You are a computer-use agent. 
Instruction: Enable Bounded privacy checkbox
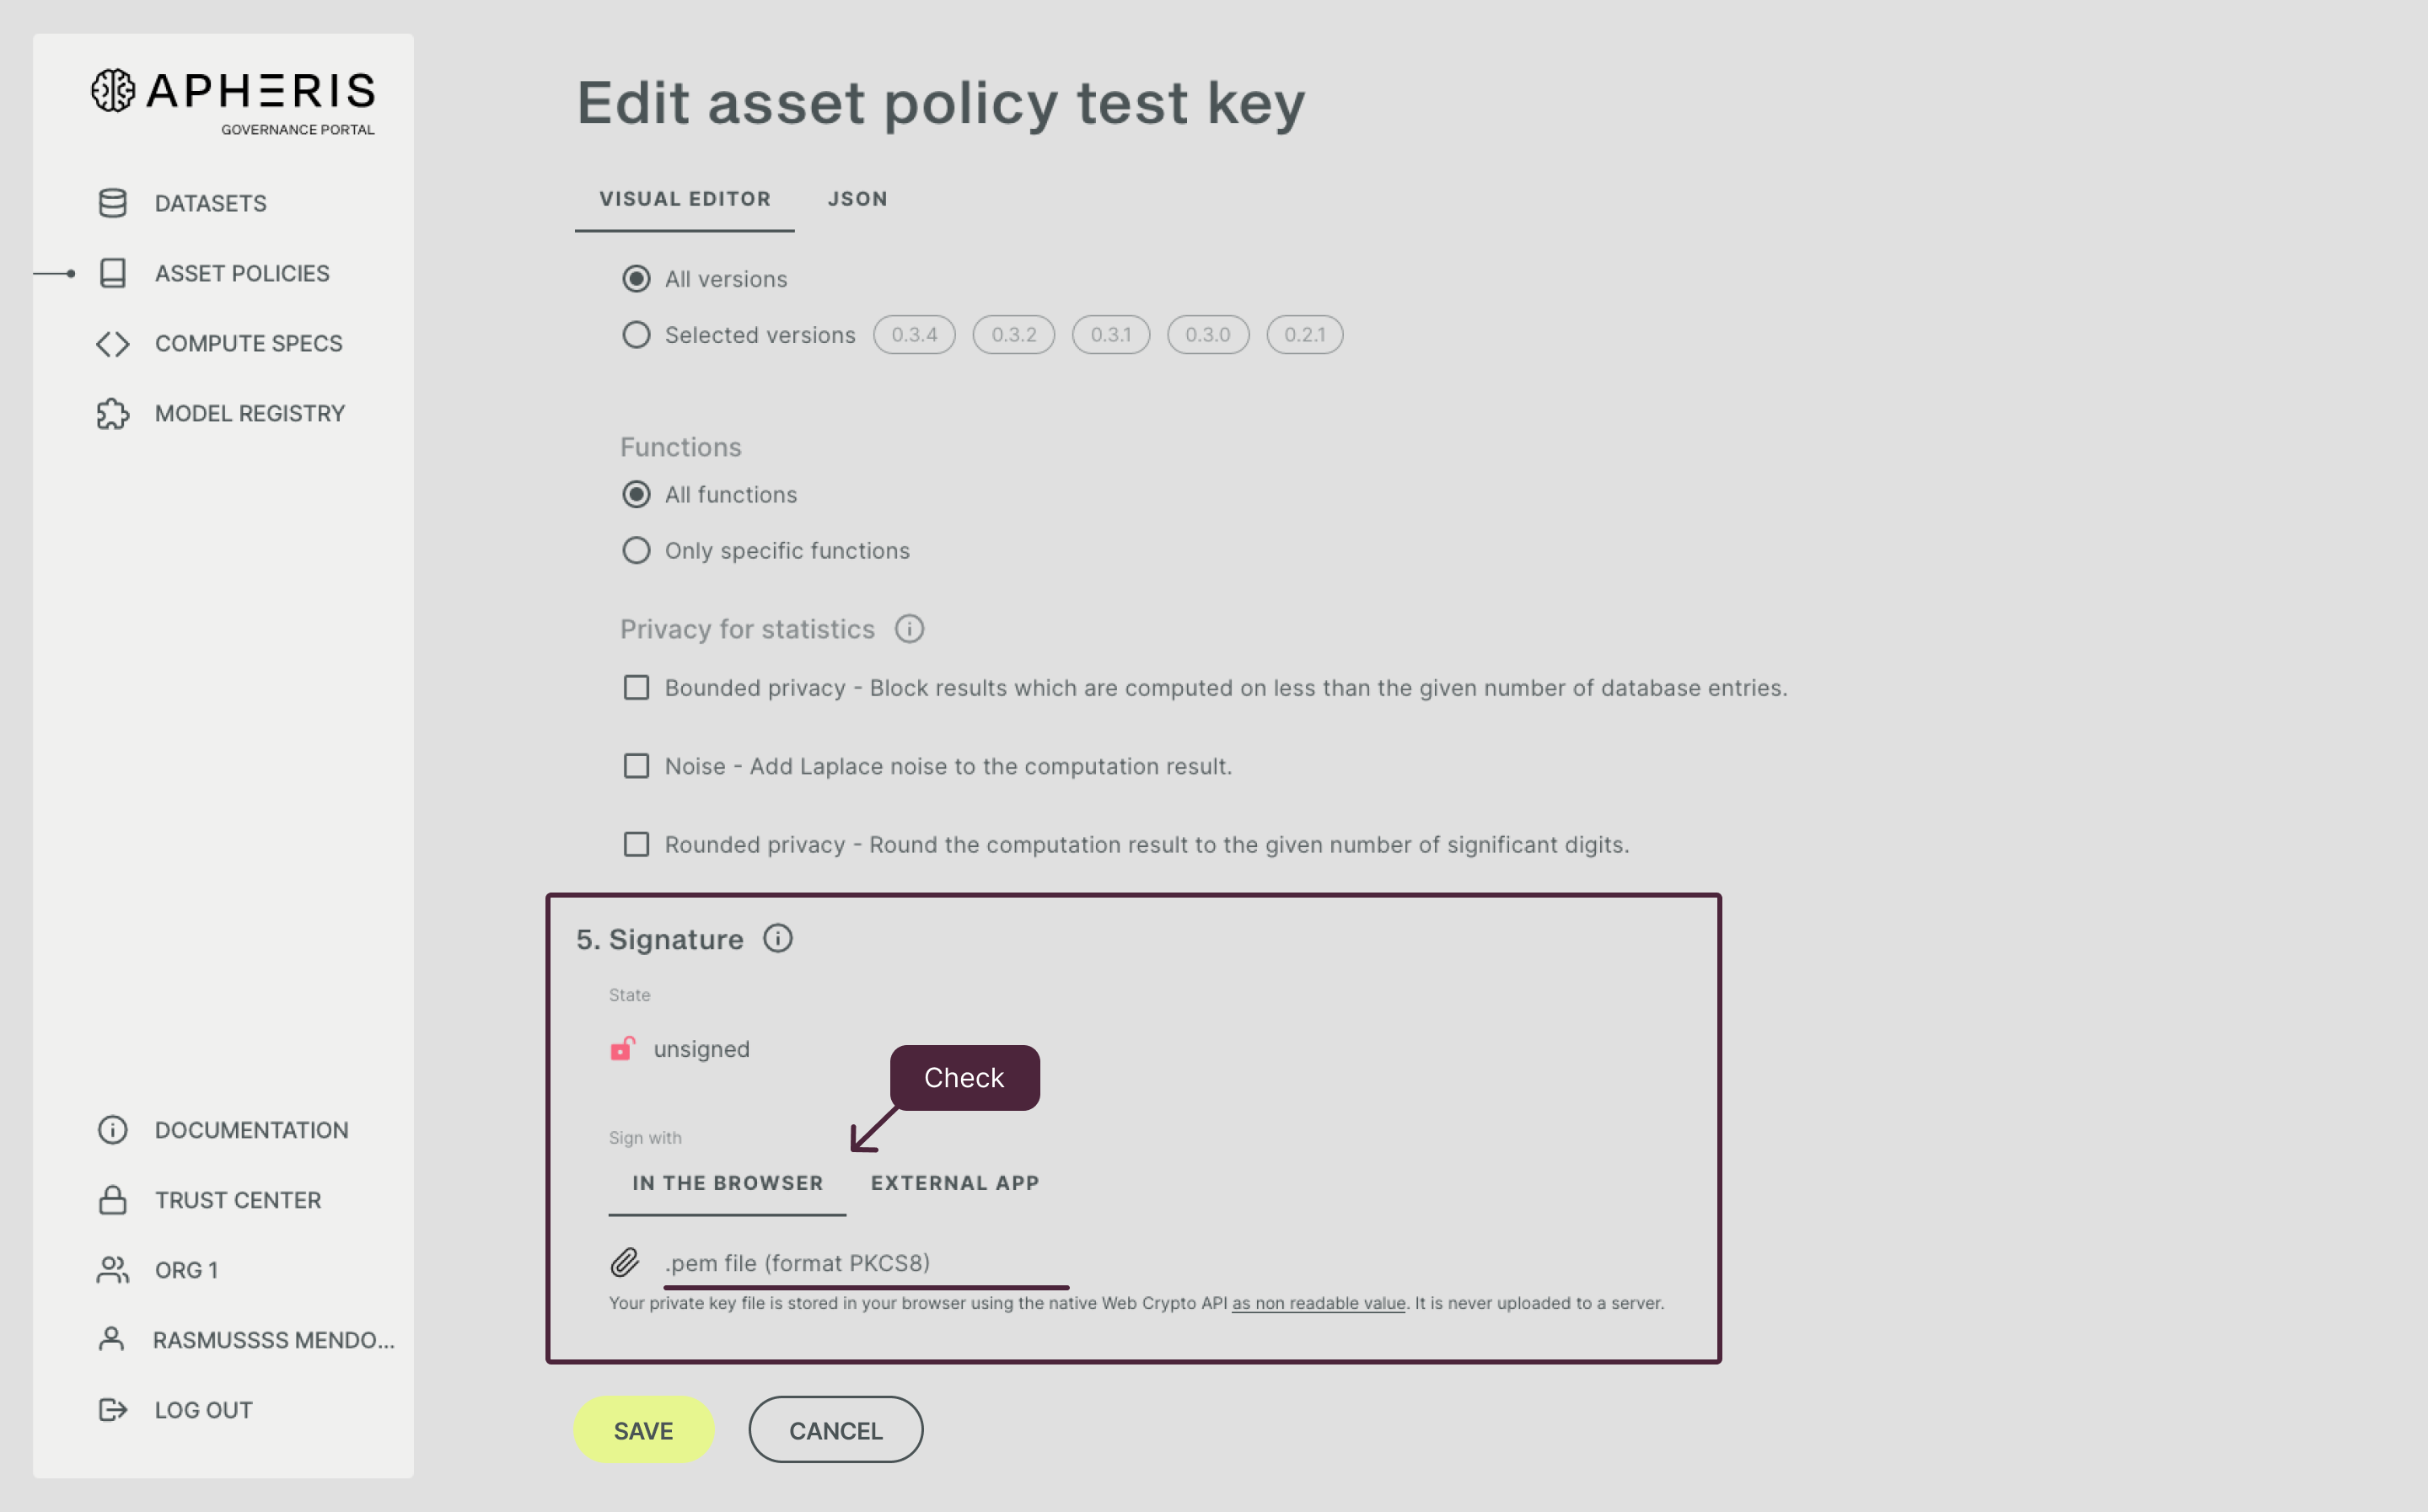(x=636, y=687)
